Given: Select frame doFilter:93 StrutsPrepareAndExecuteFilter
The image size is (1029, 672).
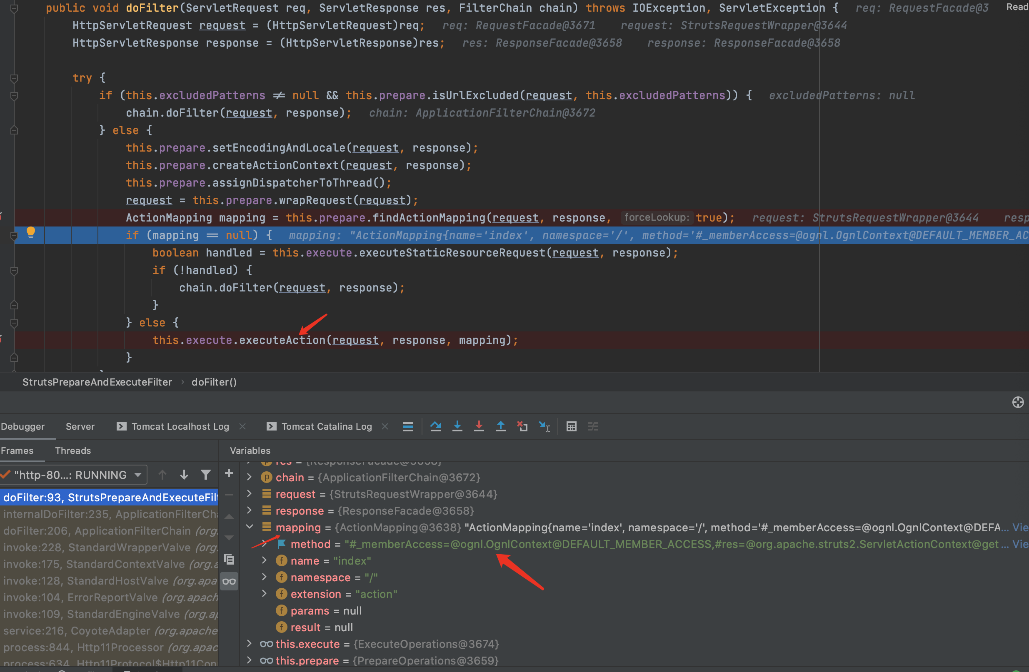Looking at the screenshot, I should 110,498.
